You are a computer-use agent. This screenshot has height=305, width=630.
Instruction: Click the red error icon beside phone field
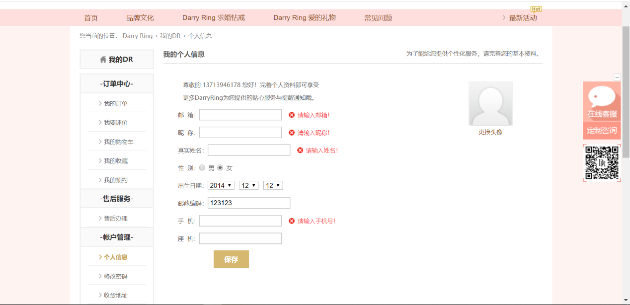[292, 221]
